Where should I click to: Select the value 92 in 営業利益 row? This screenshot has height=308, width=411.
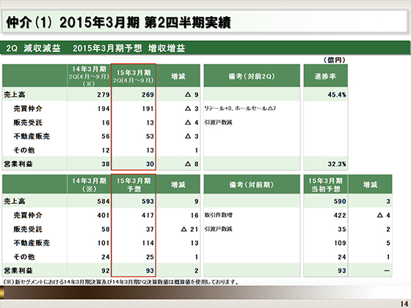coord(106,271)
